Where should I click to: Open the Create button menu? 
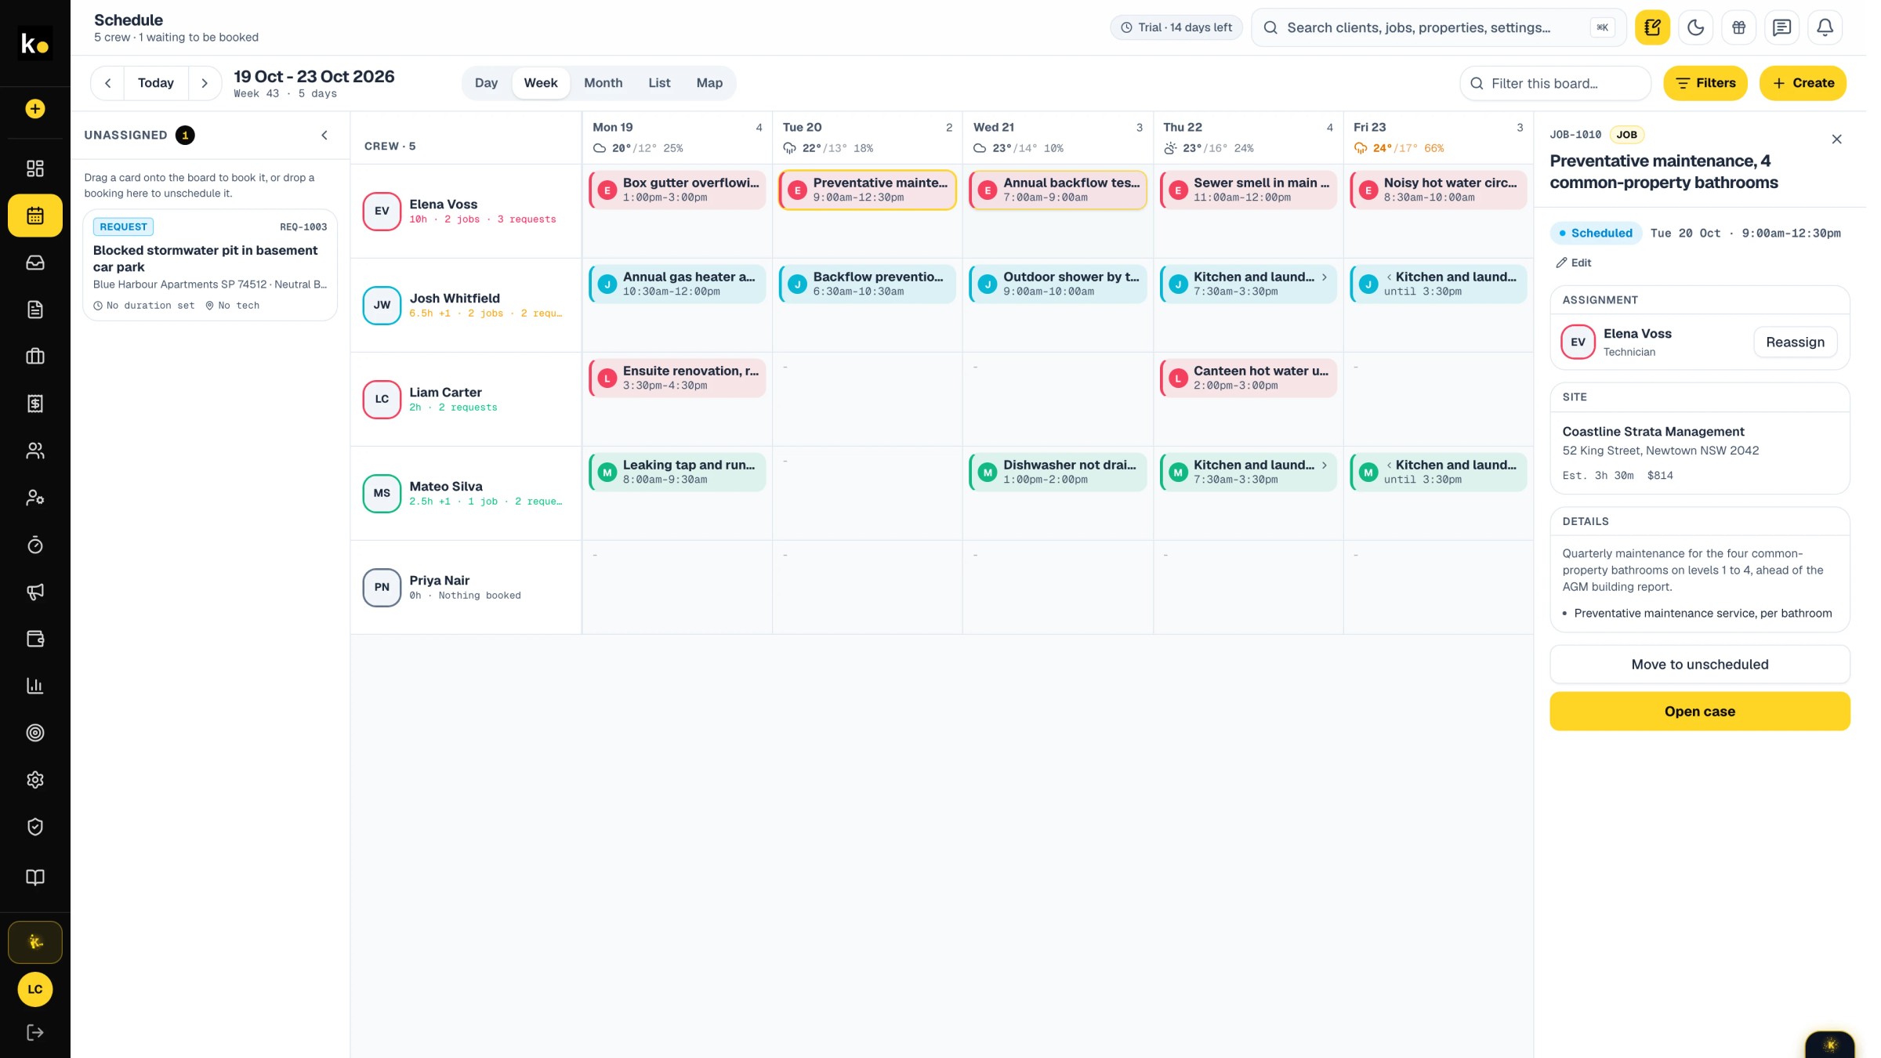click(x=1803, y=83)
